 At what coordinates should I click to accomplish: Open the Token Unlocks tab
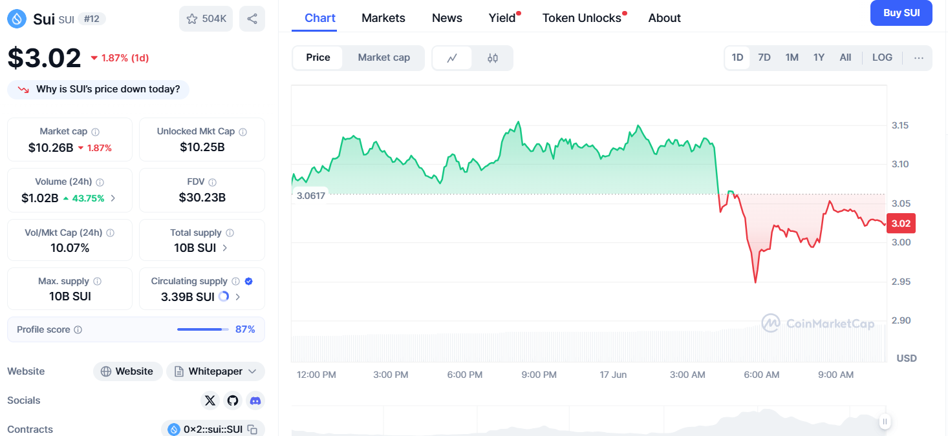pyautogui.click(x=582, y=18)
